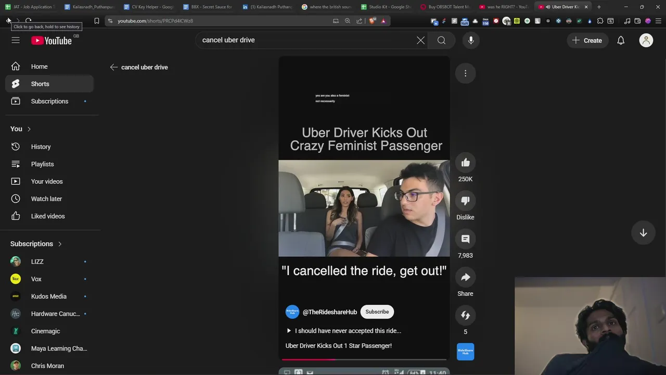Open the comments showing 7,983

click(465, 239)
